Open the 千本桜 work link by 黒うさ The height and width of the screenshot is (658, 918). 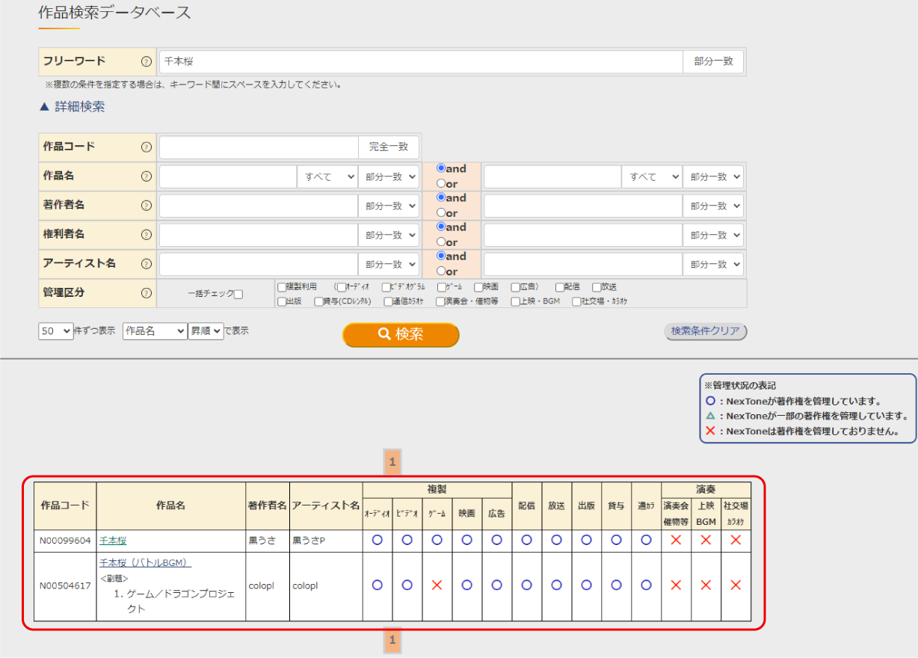click(x=113, y=540)
